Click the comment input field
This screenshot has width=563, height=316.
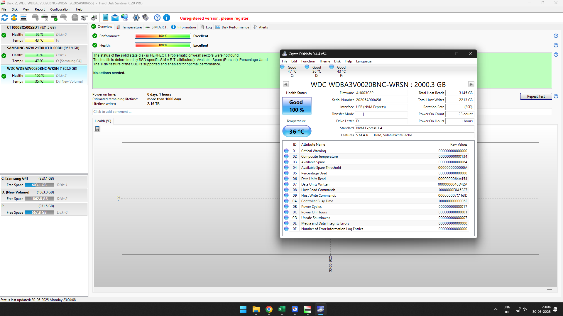(185, 112)
